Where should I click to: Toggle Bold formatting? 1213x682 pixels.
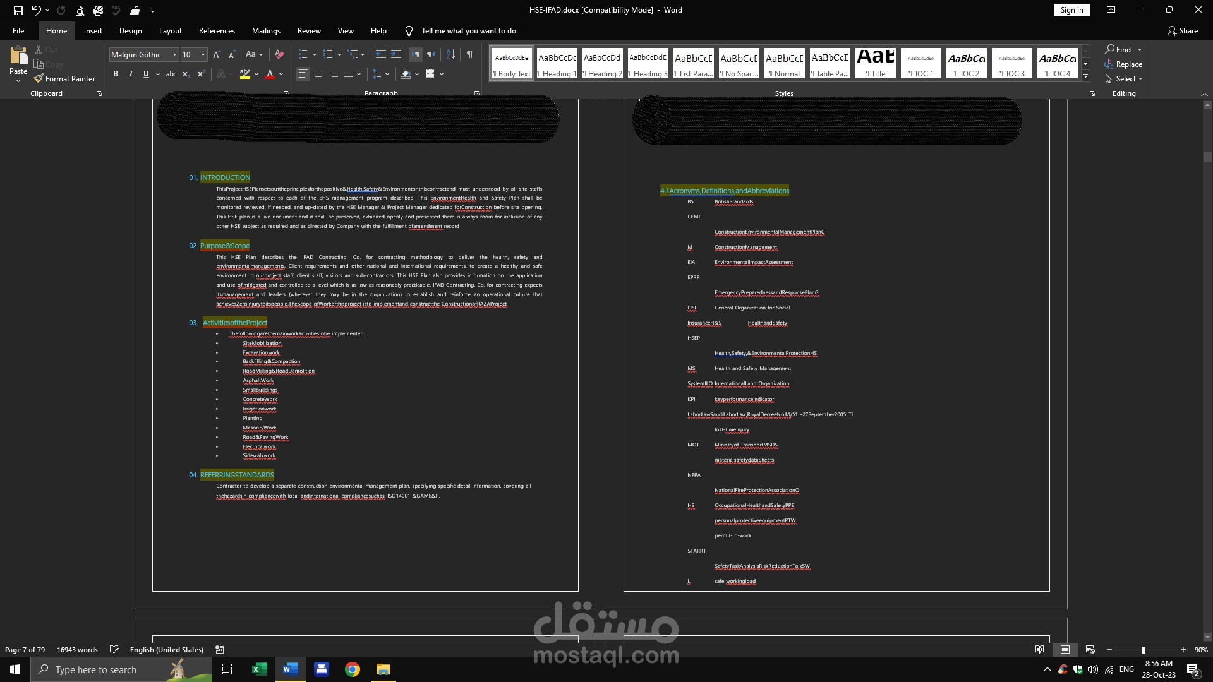(116, 75)
